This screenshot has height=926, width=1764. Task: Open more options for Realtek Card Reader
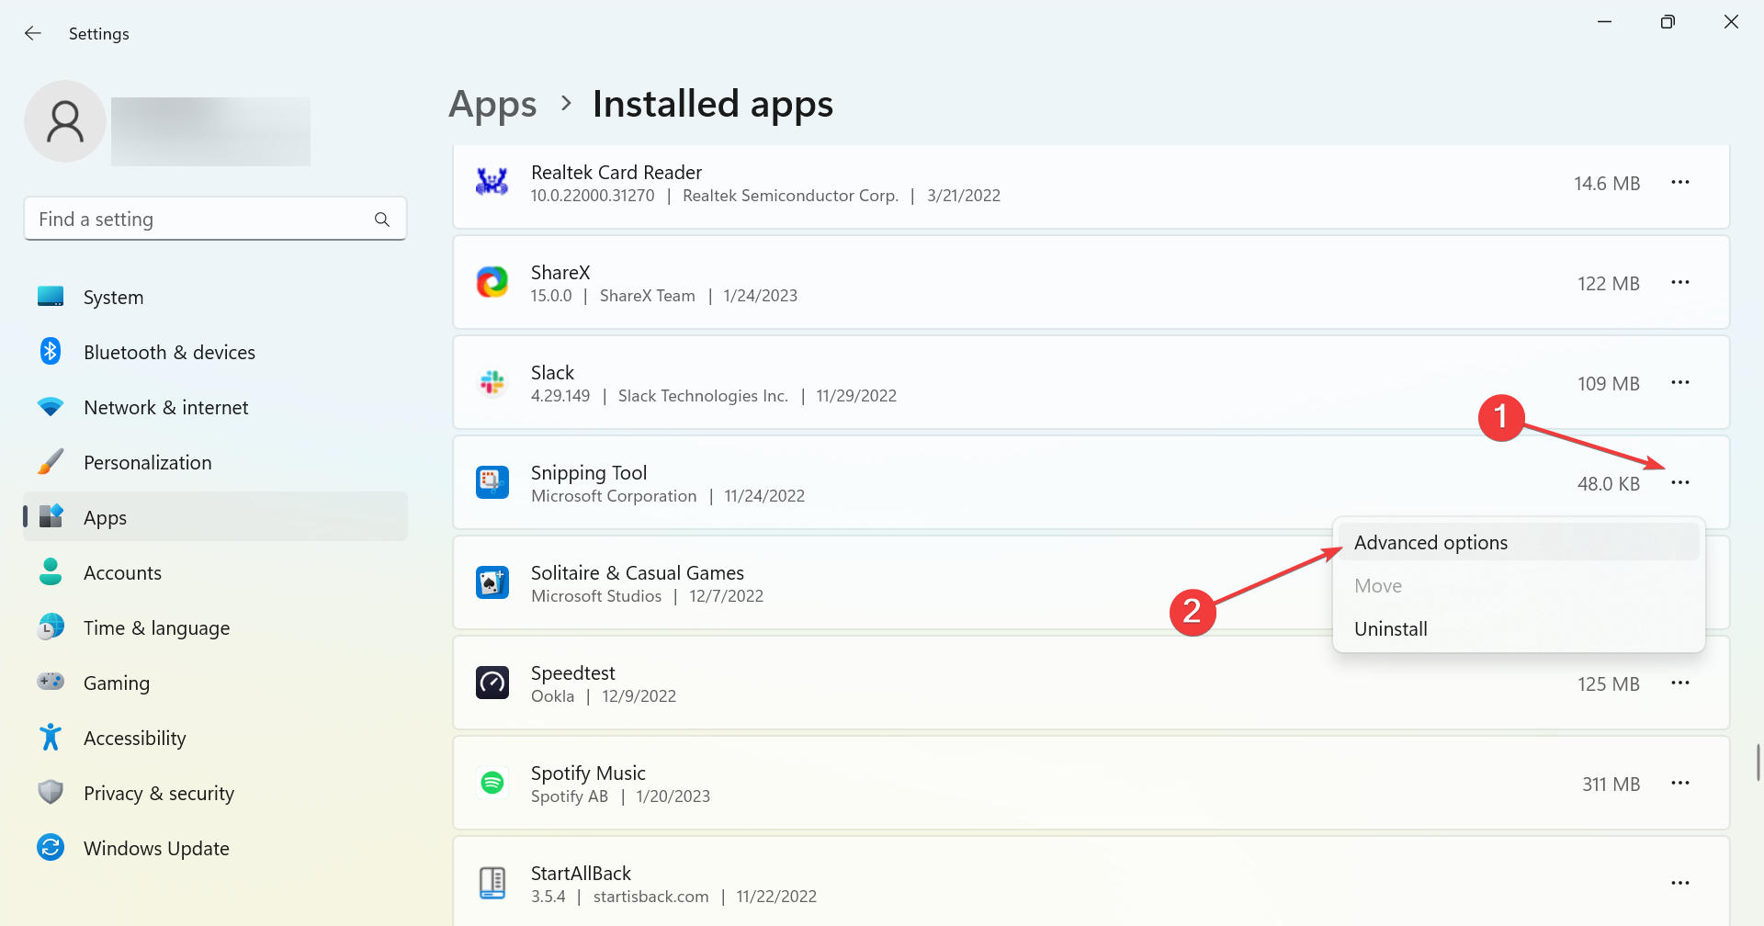coord(1680,182)
